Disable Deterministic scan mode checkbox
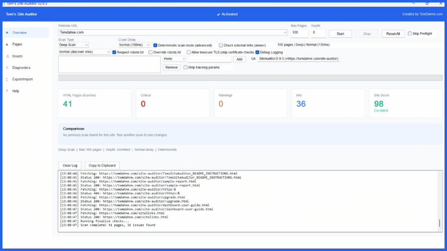The image size is (447, 251). coord(155,45)
